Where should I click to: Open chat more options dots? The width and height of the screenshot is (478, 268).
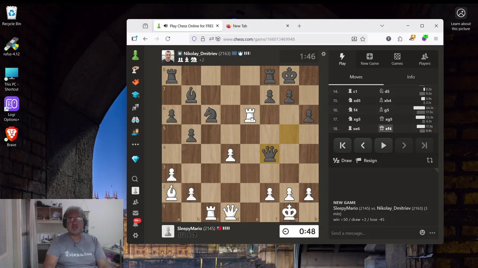(432, 233)
